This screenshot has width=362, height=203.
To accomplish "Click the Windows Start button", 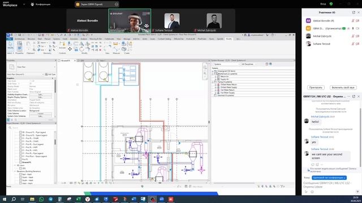I will pos(5,199).
